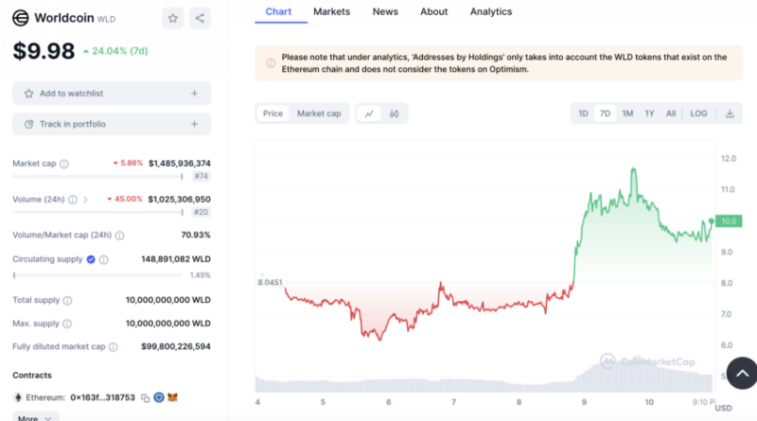Select the line chart view icon
This screenshot has width=757, height=421.
pyautogui.click(x=369, y=114)
